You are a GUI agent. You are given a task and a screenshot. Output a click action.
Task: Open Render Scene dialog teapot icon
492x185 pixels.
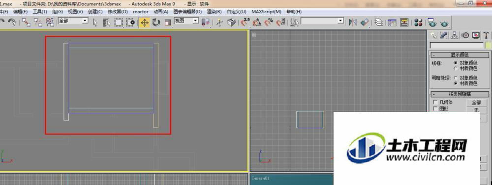point(432,22)
